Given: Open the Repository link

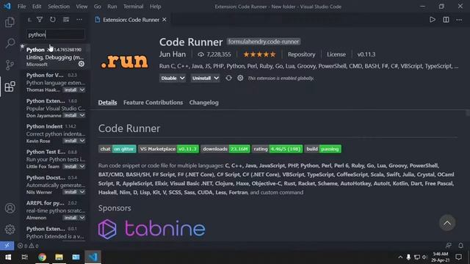Looking at the screenshot, I should pos(302,54).
